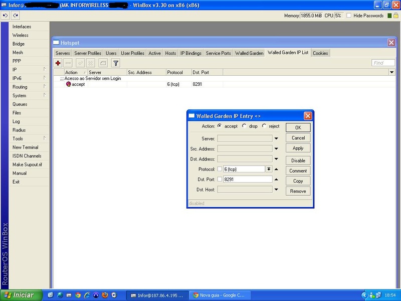Click the disable (X) toolbar icon
This screenshot has width=401, height=301.
pos(91,63)
